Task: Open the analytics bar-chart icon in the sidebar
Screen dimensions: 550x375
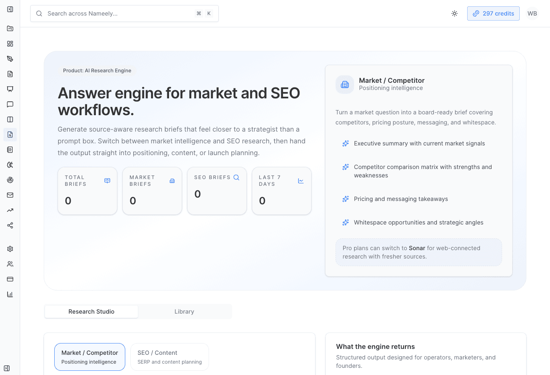Action: pos(10,294)
